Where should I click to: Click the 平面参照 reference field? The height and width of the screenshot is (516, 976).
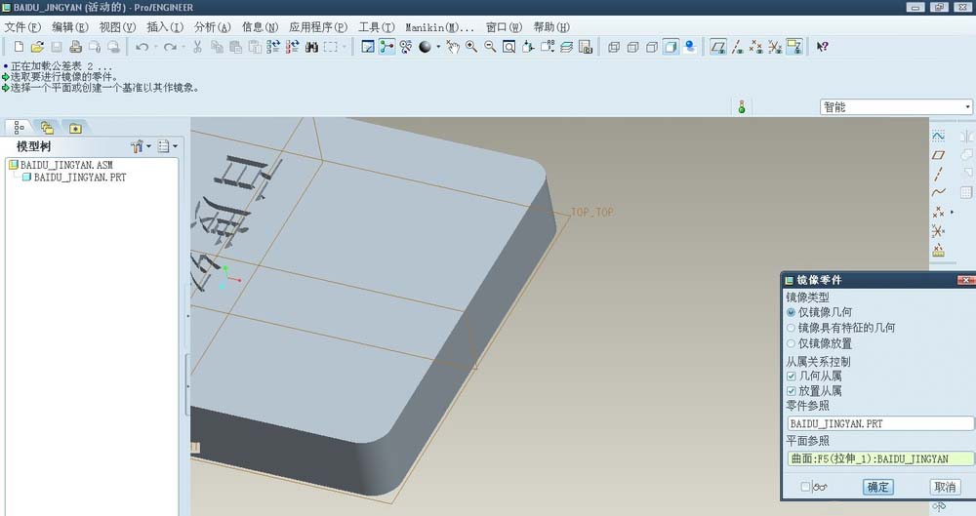pos(880,458)
